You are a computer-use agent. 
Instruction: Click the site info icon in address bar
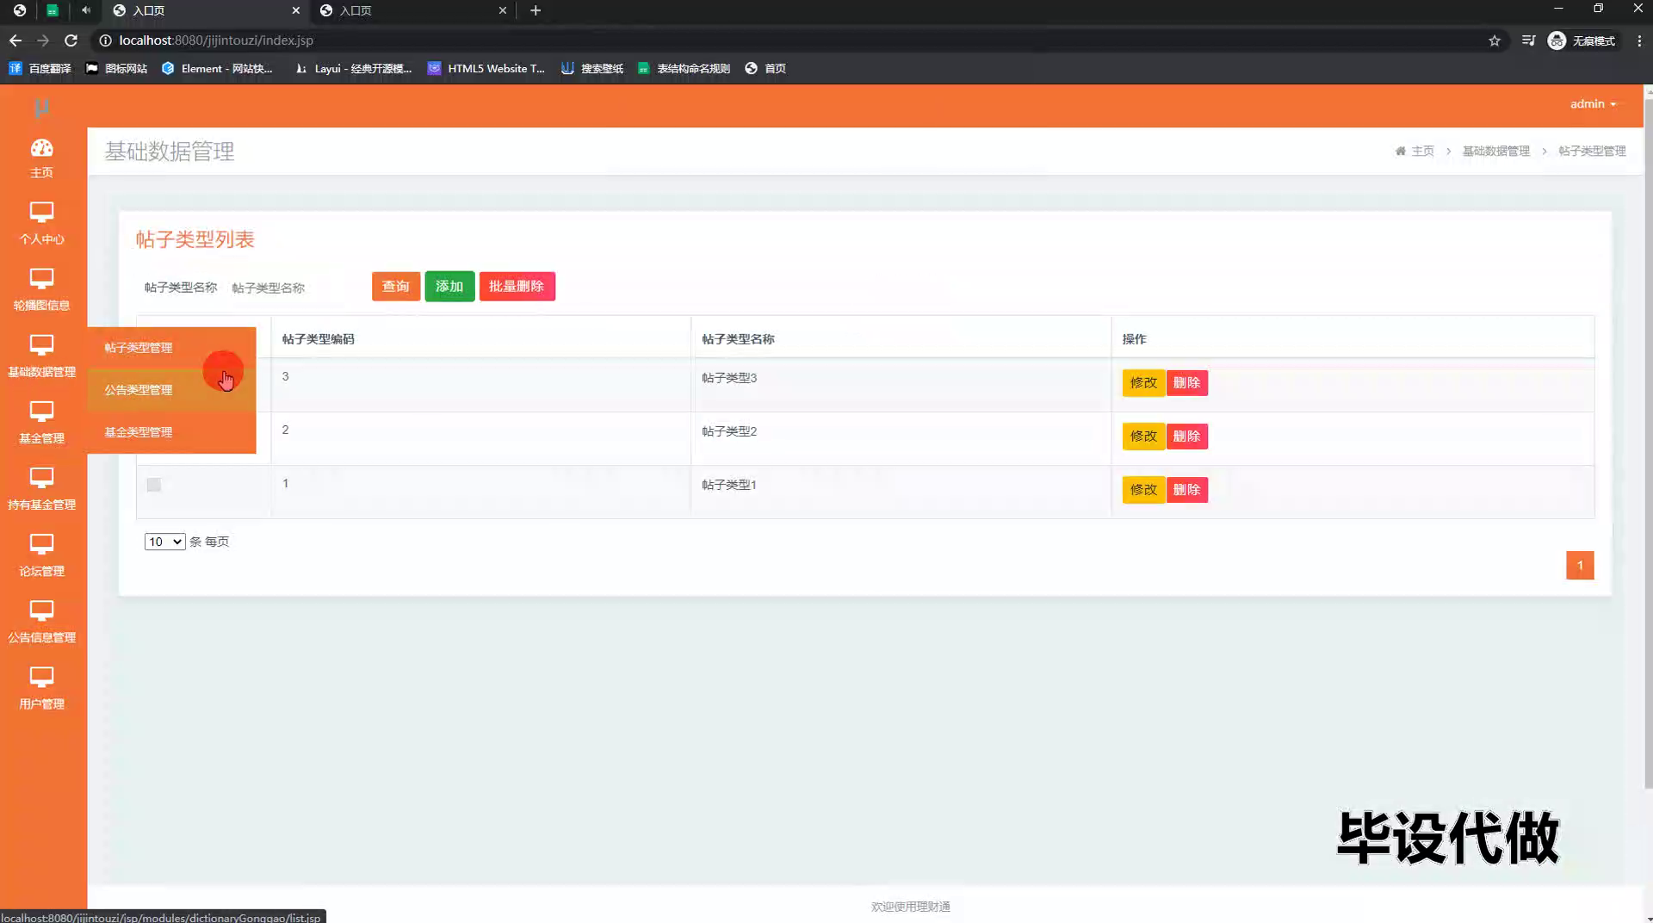pyautogui.click(x=105, y=40)
